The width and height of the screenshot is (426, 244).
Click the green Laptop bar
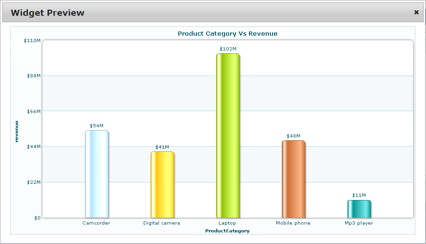[228, 136]
